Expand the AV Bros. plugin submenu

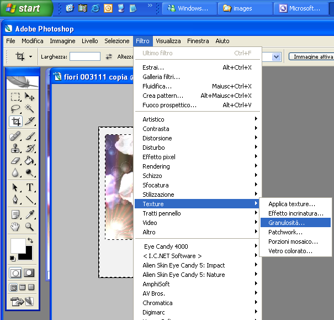(198, 293)
